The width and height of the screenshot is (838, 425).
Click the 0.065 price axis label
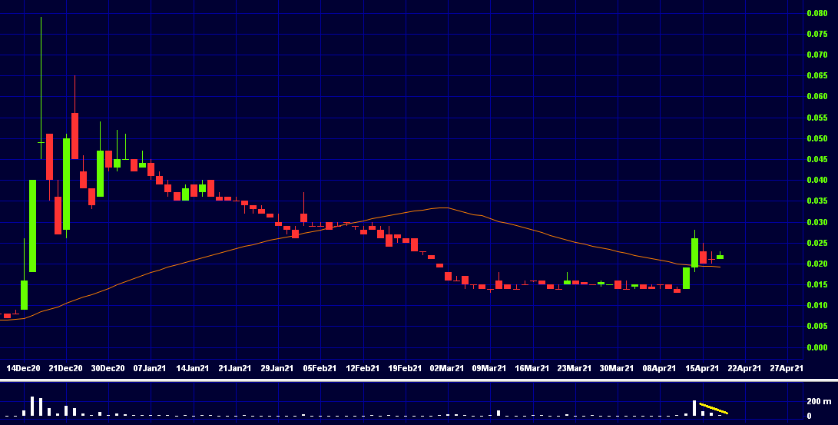[x=816, y=76]
